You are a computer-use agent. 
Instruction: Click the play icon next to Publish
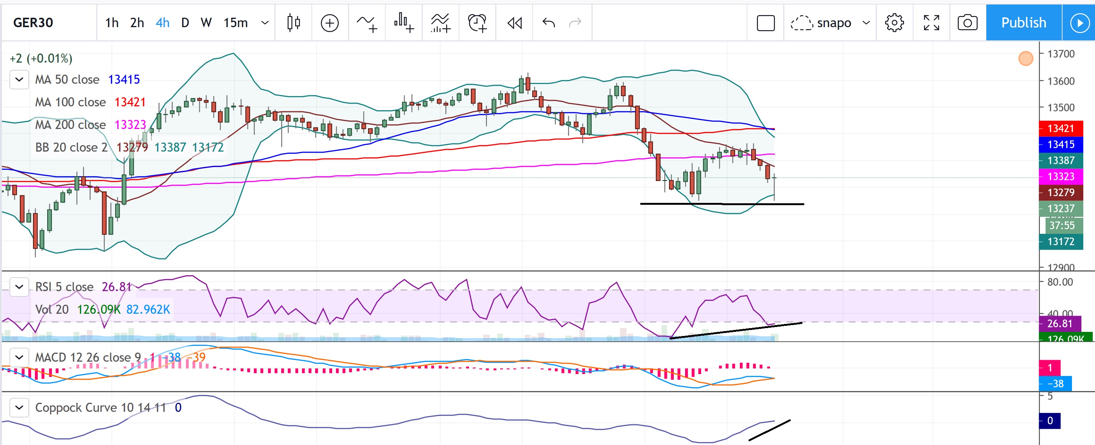[1079, 23]
